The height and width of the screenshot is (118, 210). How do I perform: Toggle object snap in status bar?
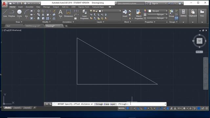point(161,108)
